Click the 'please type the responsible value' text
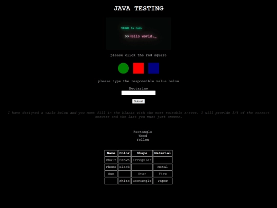The image size is (277, 208). pos(138,81)
